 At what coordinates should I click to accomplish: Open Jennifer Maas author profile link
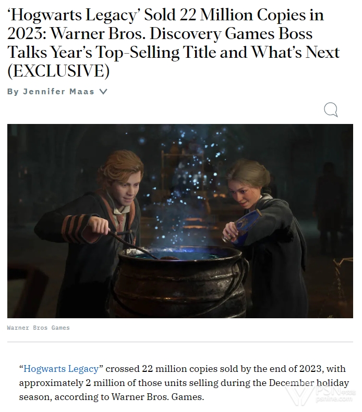pyautogui.click(x=58, y=92)
